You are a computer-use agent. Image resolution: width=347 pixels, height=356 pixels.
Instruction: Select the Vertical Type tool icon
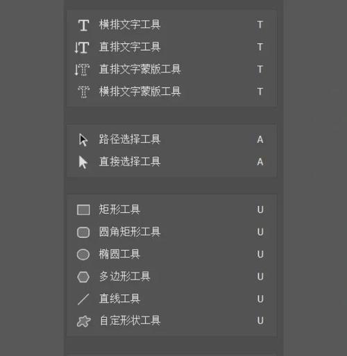[x=82, y=47]
